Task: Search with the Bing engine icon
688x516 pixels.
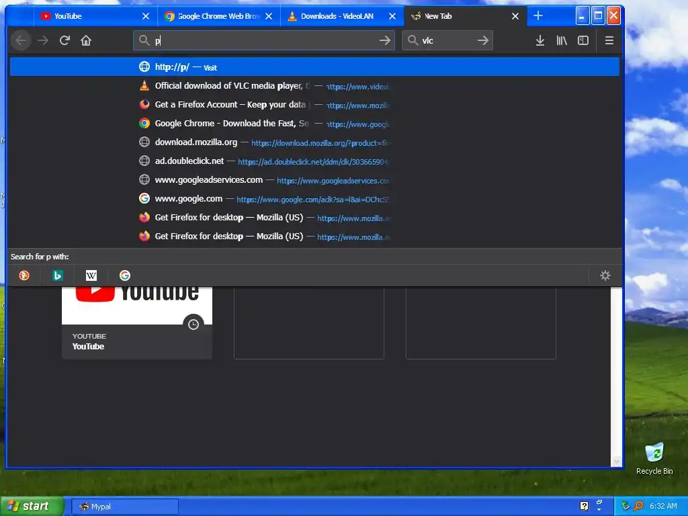Action: coord(58,275)
